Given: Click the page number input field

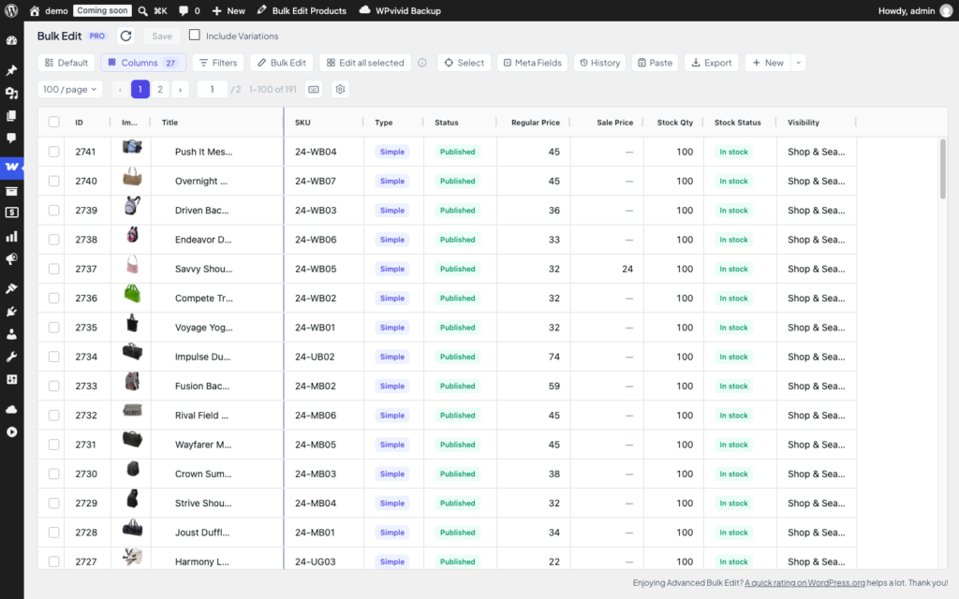Looking at the screenshot, I should [x=213, y=89].
